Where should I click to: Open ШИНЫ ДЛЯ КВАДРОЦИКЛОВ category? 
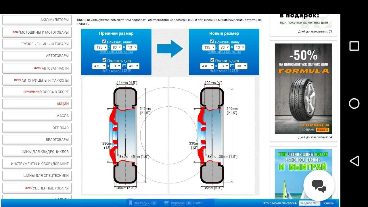click(37, 152)
